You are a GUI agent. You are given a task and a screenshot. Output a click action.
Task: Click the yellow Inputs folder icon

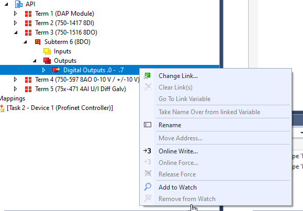pos(47,51)
